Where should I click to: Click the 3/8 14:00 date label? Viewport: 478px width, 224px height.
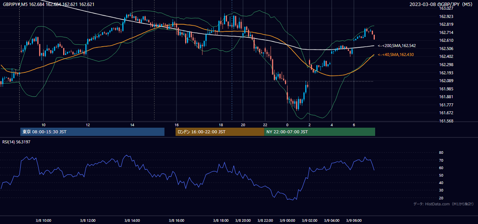coord(132,220)
